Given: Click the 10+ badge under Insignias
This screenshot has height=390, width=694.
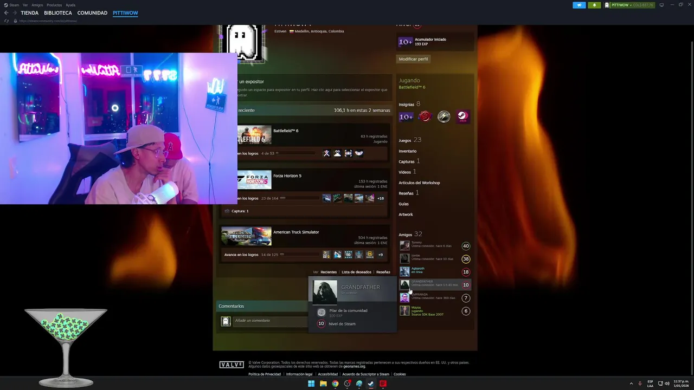Looking at the screenshot, I should click(x=406, y=116).
